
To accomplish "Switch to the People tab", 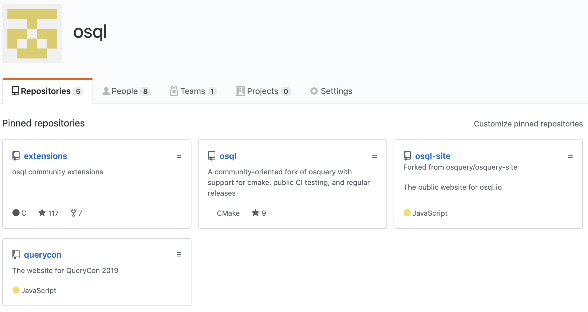I will pos(126,91).
